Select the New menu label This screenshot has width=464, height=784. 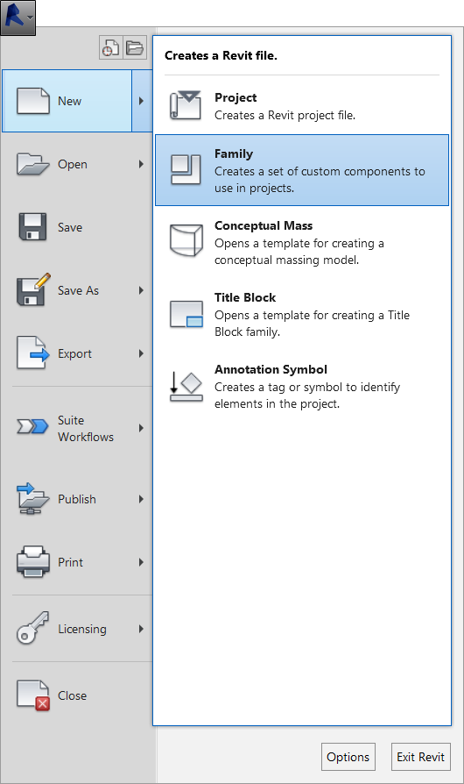pyautogui.click(x=69, y=101)
